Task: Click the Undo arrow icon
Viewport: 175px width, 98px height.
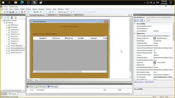Action: pos(28,12)
